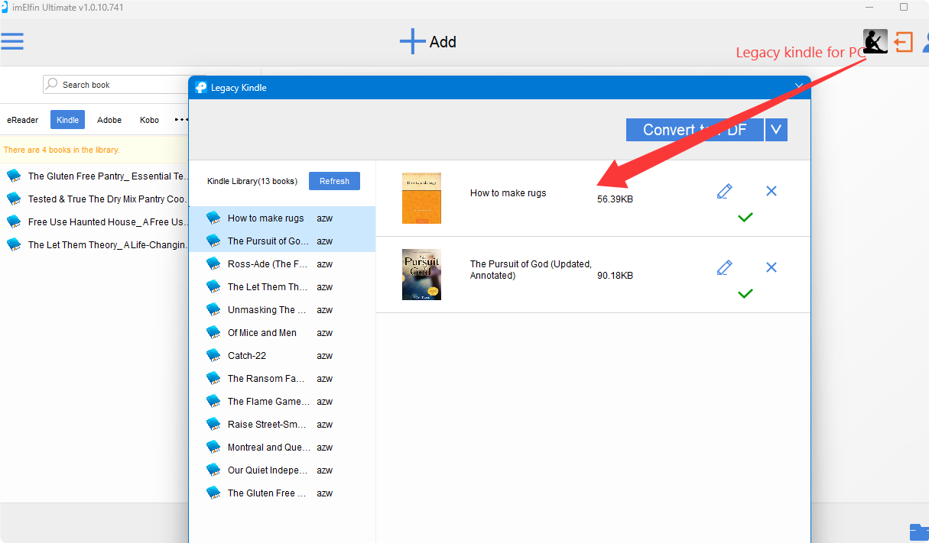Open How to make rugs cover thumbnail
This screenshot has height=543, width=929.
point(421,199)
